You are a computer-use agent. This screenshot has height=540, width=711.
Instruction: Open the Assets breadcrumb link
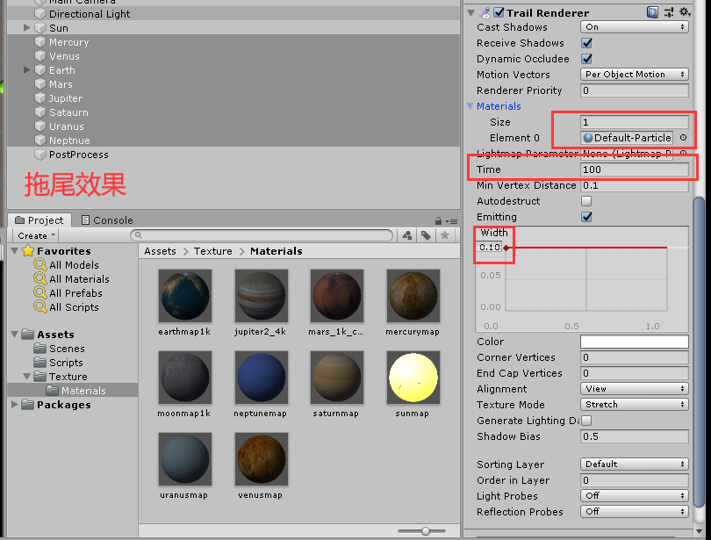point(160,251)
